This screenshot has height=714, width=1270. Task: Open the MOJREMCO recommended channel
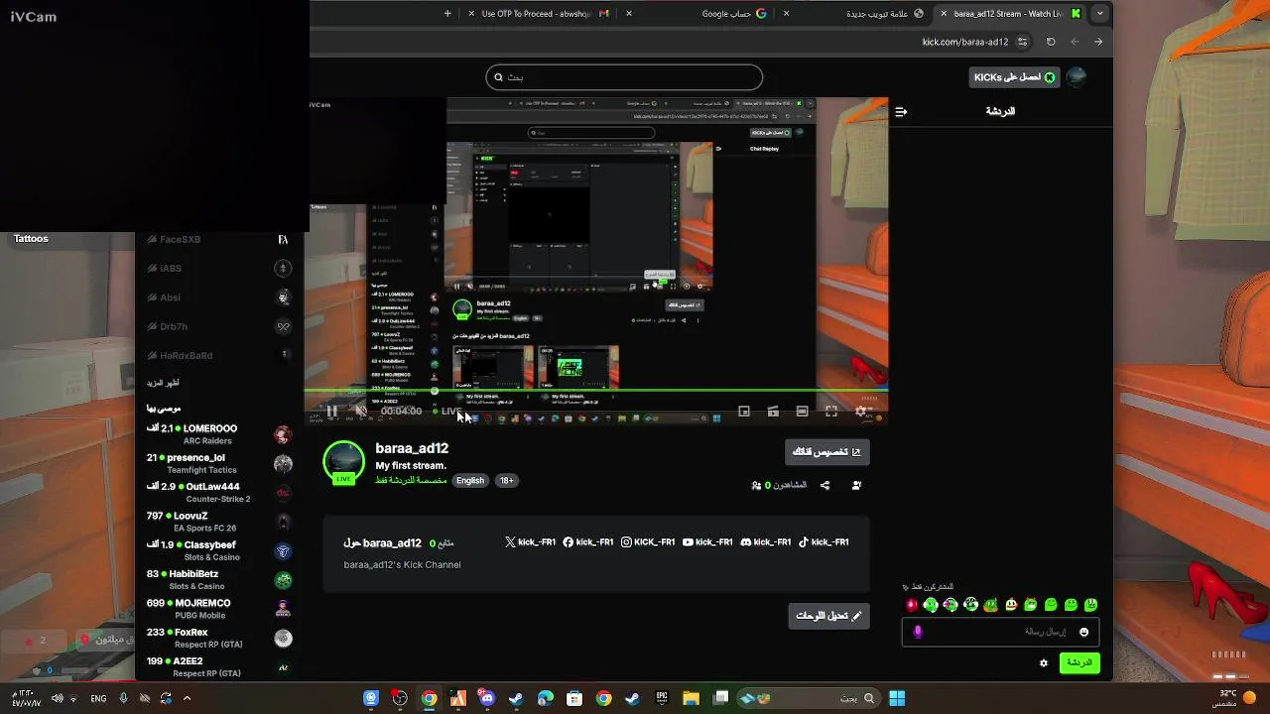pyautogui.click(x=218, y=609)
